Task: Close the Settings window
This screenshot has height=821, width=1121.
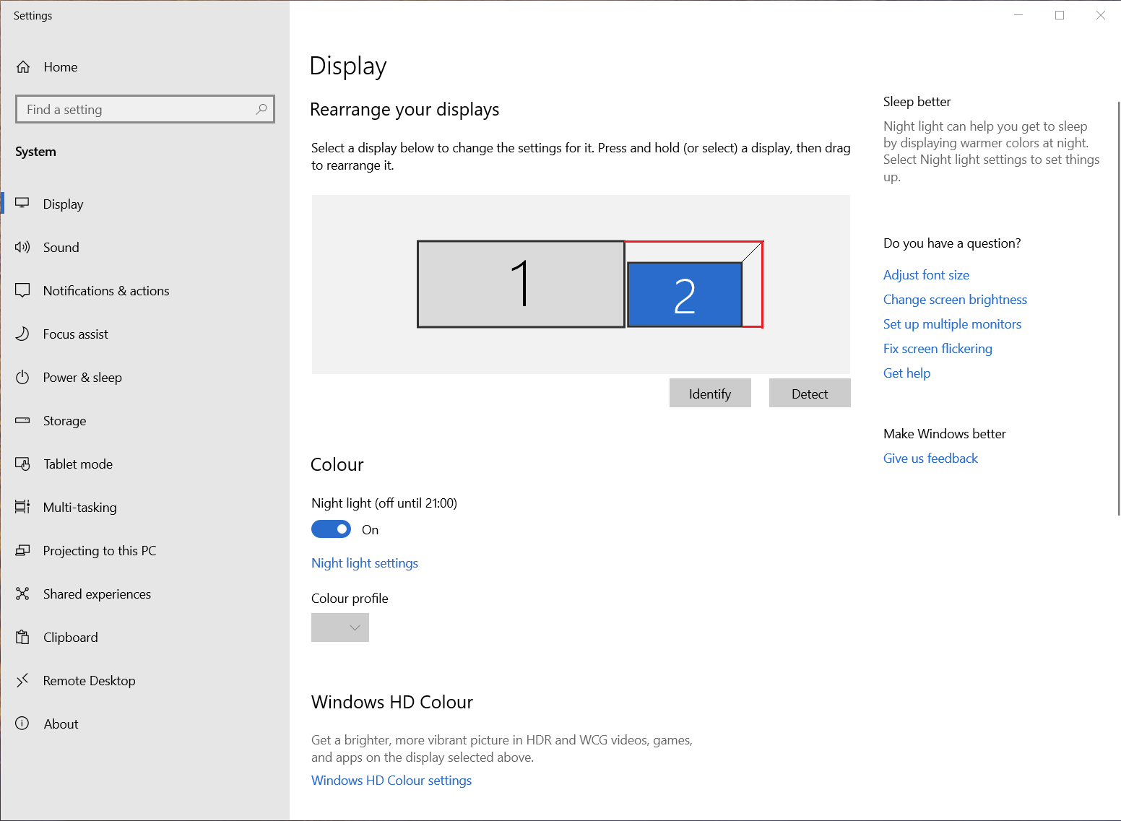Action: coord(1101,15)
